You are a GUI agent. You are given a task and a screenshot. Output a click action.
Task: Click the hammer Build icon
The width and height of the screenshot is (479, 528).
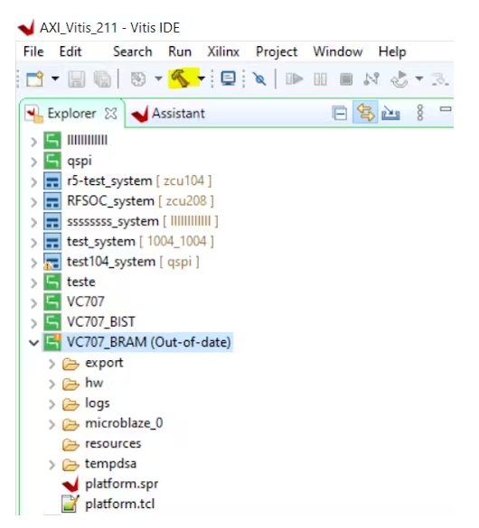tap(180, 79)
